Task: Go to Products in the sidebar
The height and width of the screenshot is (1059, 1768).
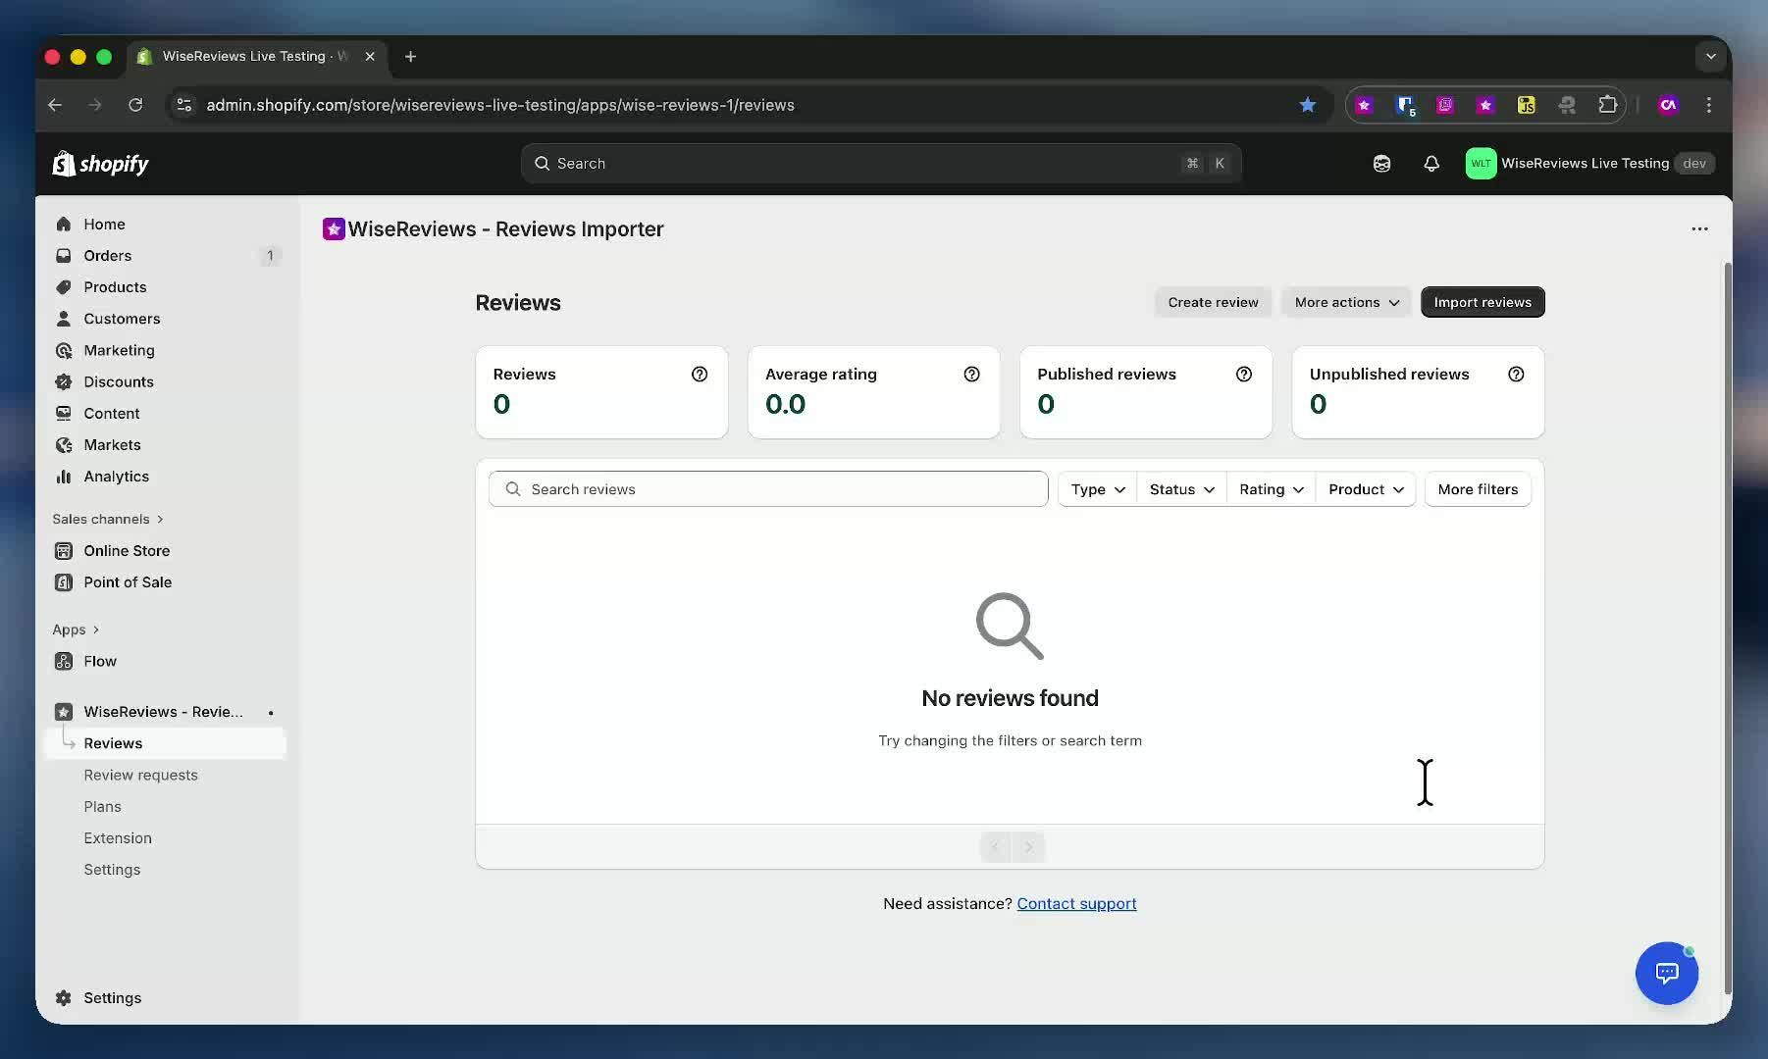Action: [167, 287]
